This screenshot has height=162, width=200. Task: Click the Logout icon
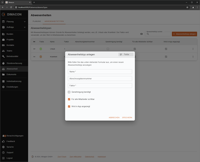click(3, 158)
